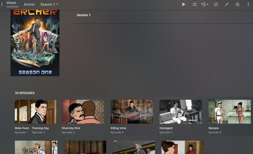
Task: Click the 10 EPISODES heading
Action: [25, 93]
